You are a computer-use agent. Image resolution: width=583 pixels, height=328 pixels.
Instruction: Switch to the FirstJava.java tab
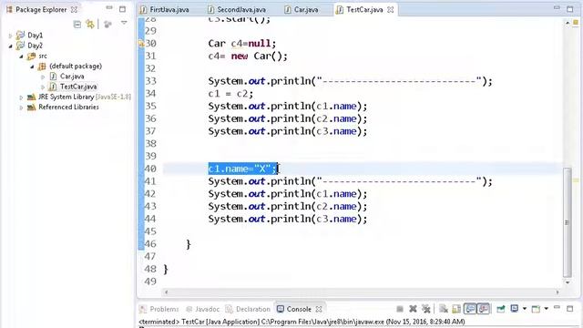169,10
